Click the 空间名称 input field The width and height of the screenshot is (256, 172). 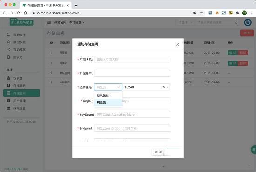coord(132,60)
